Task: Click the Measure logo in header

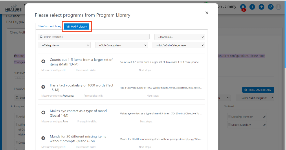Action: coord(13,8)
